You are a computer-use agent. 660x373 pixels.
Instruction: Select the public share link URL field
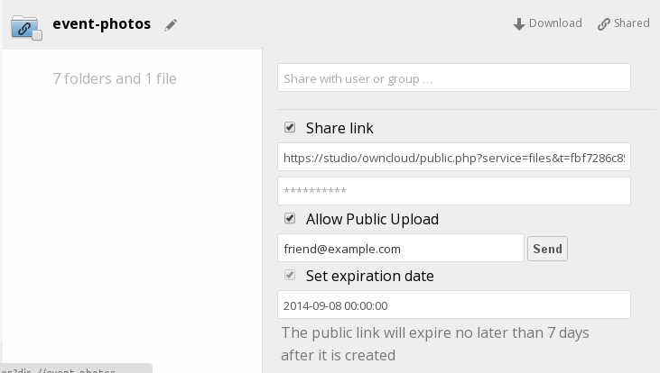click(x=453, y=157)
